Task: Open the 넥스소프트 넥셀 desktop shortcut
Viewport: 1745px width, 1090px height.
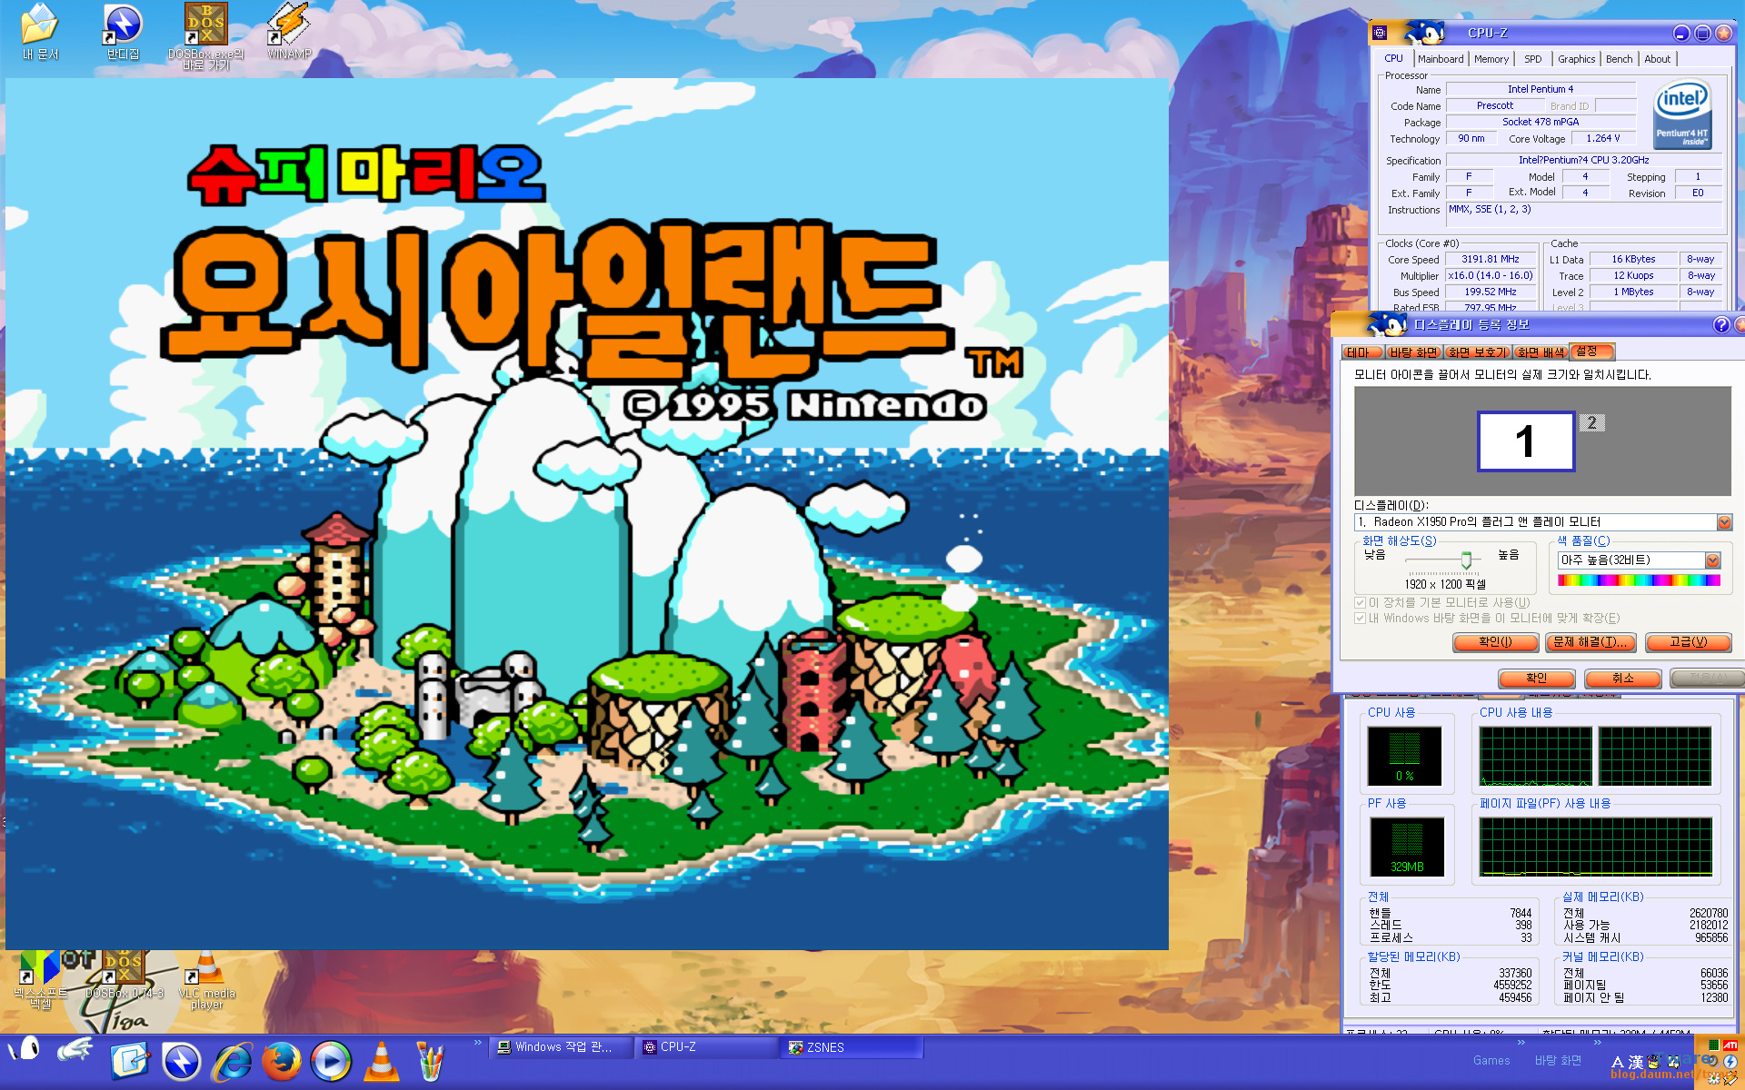Action: 40,979
